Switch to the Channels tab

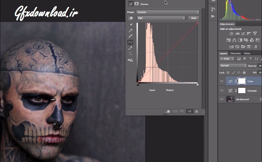point(235,53)
